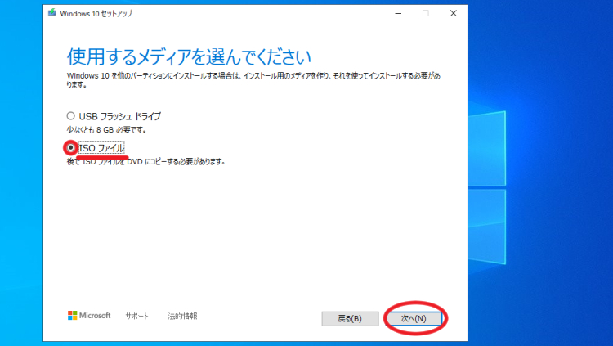This screenshot has width=613, height=346.
Task: Close the Windows 10 setup window
Action: tap(453, 13)
